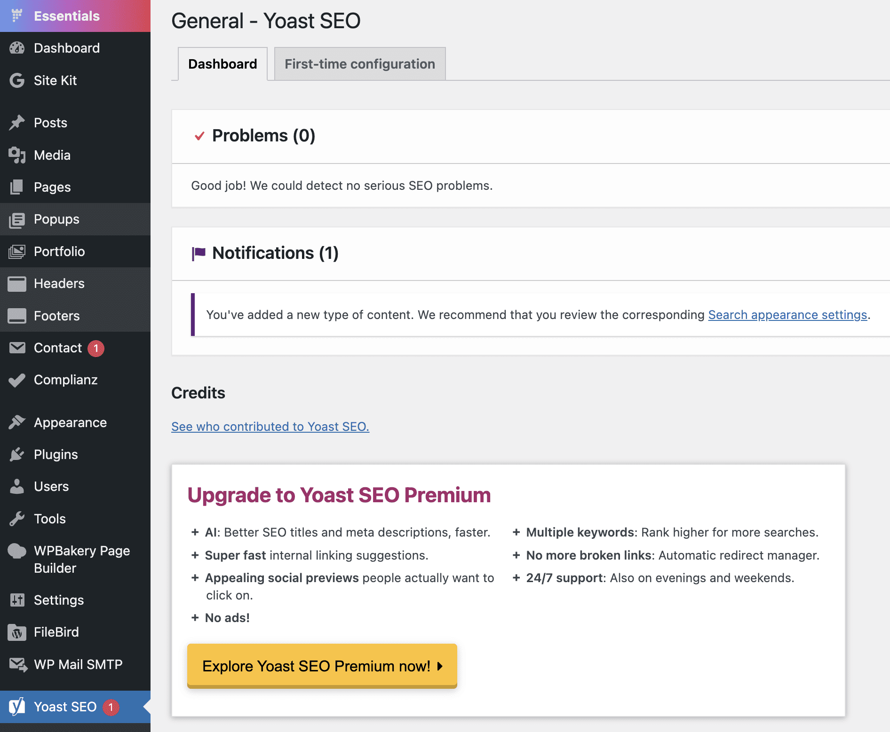Open the FileBird menu item
Viewport: 890px width, 732px height.
point(75,632)
